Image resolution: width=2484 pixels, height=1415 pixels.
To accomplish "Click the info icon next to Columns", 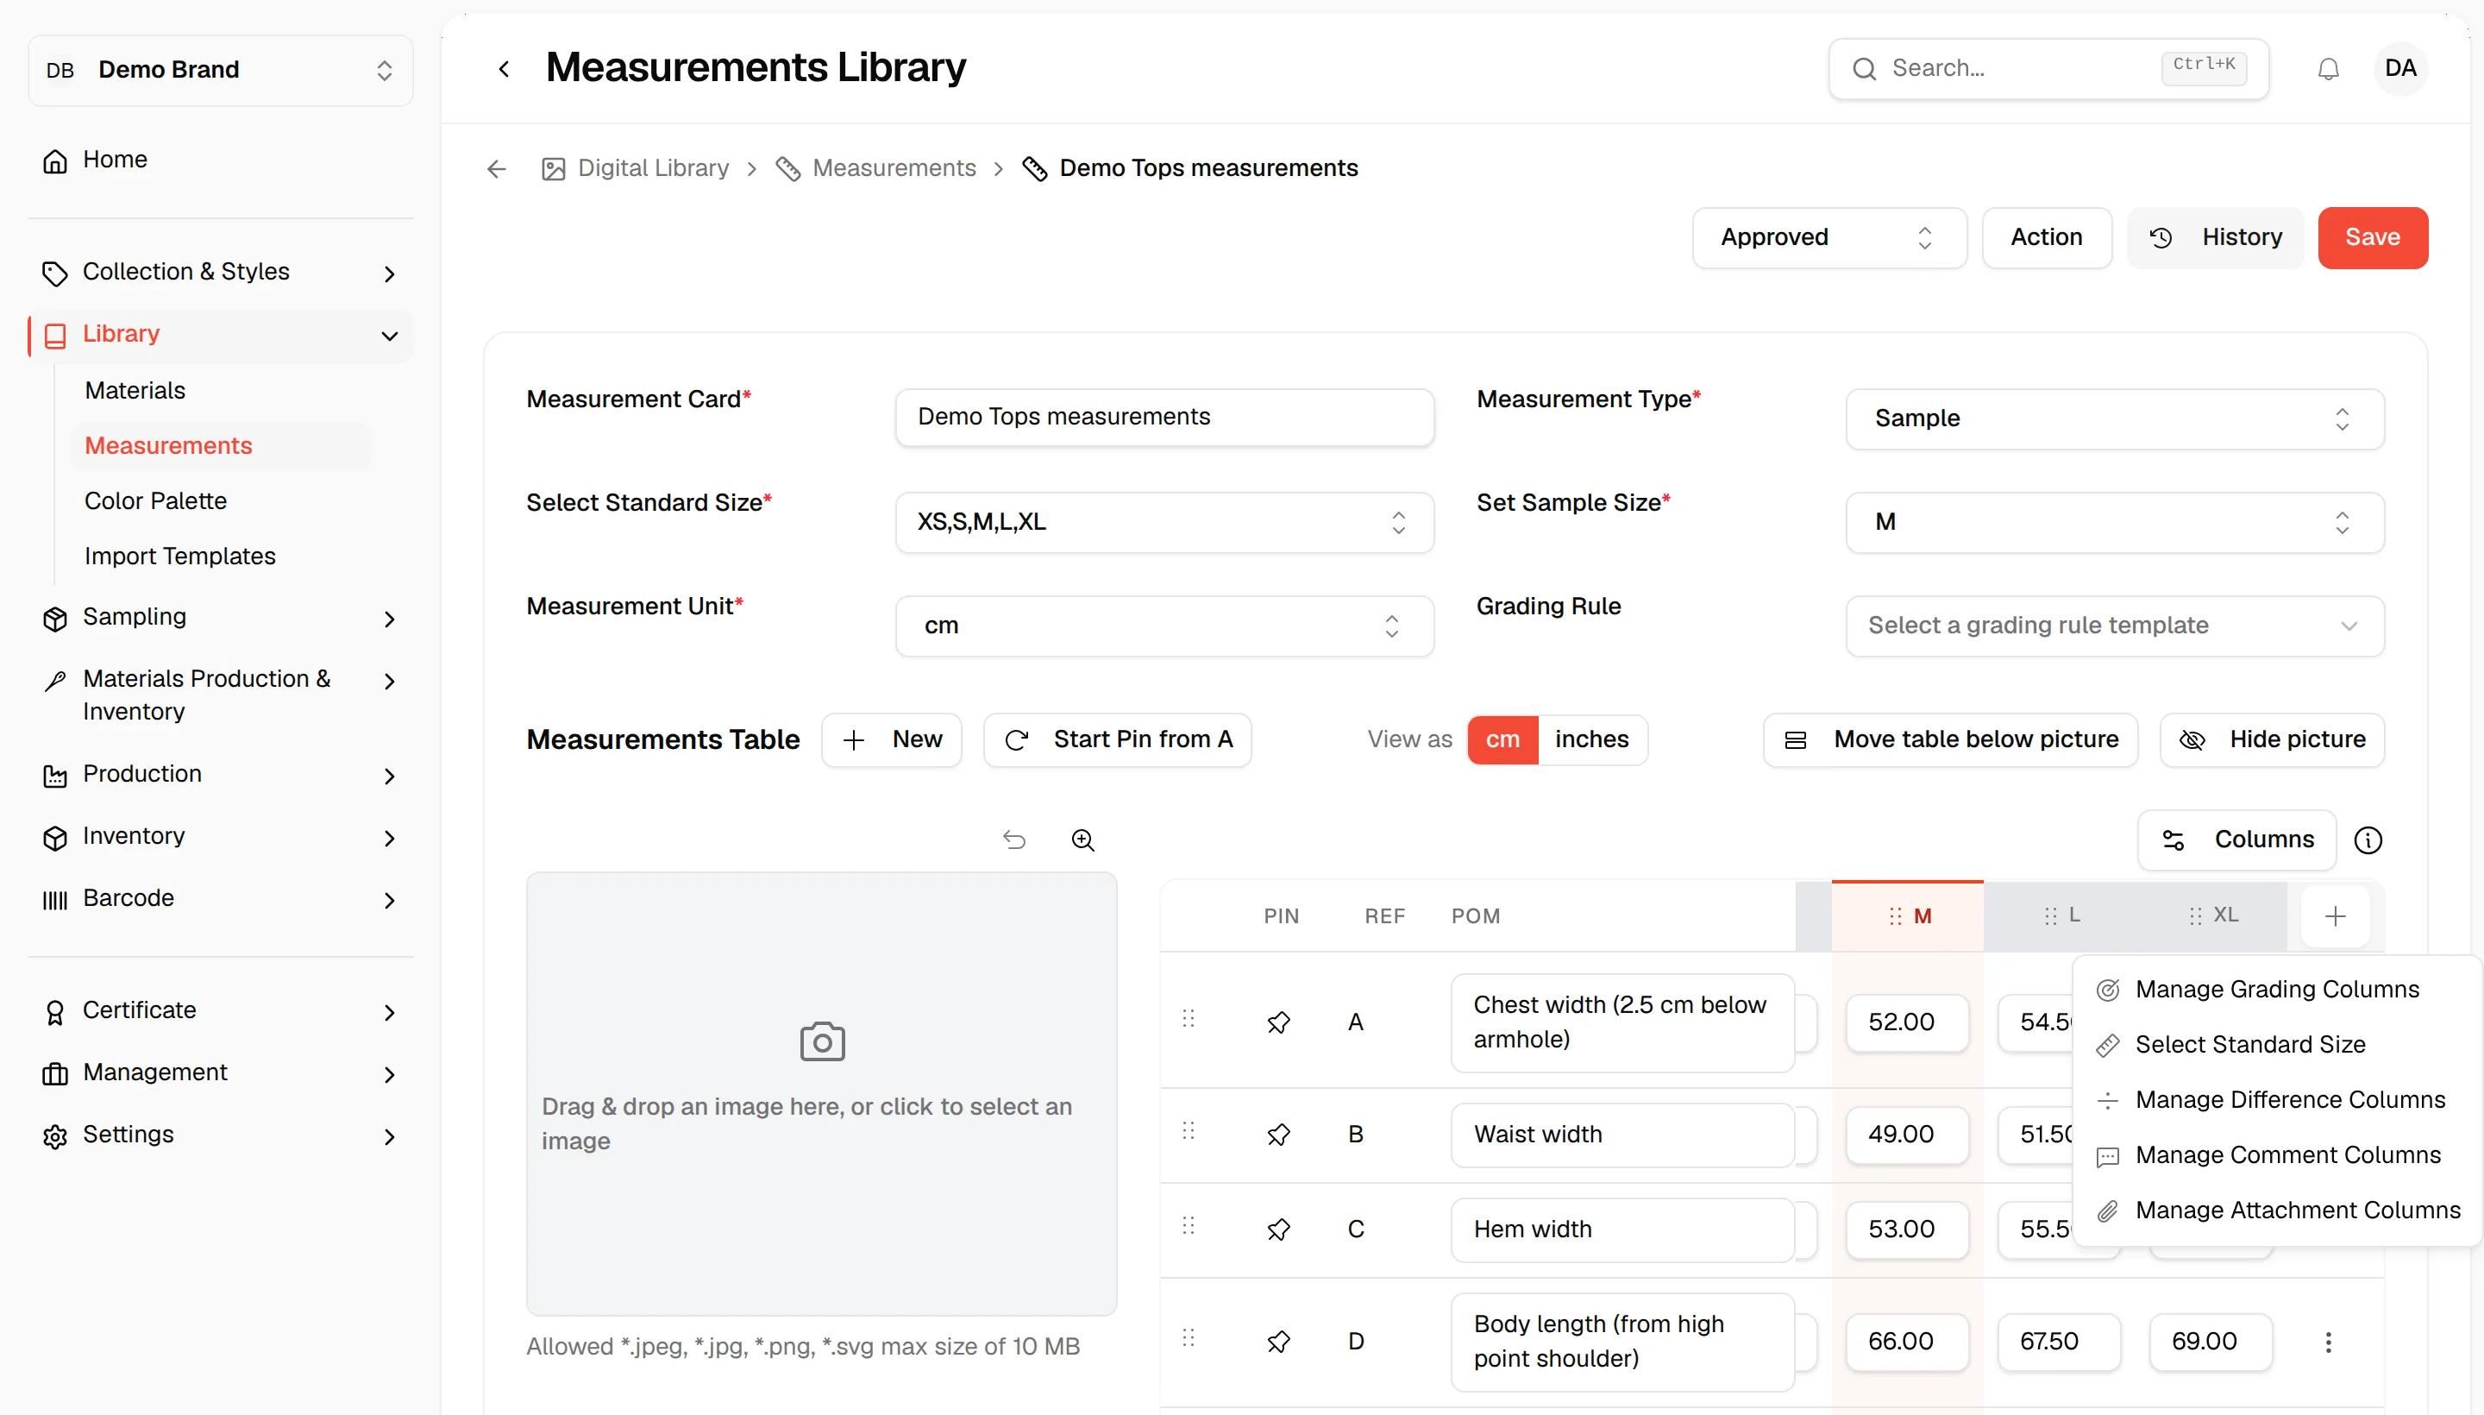I will (x=2368, y=840).
